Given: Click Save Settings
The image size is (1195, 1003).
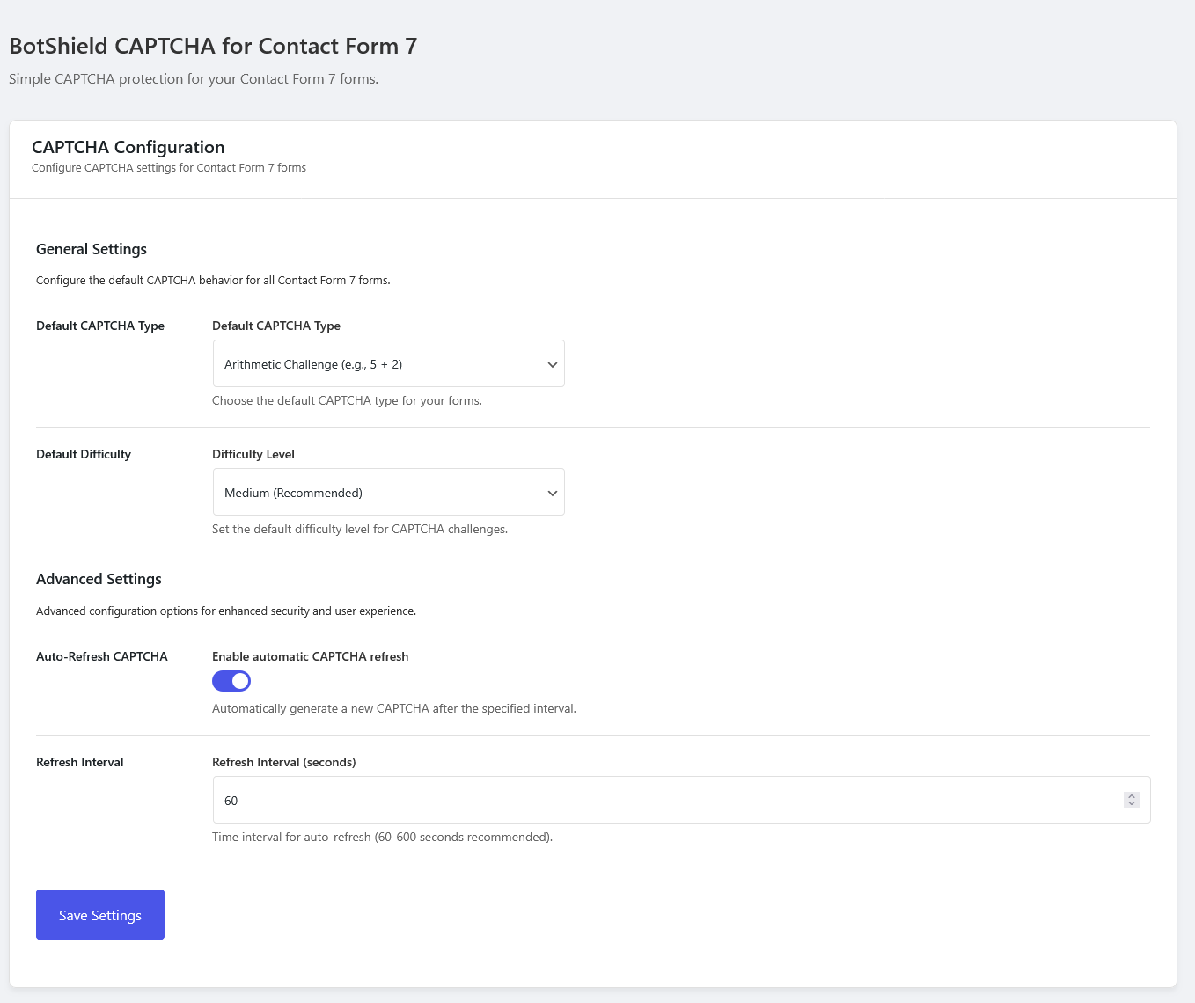Looking at the screenshot, I should 99,914.
